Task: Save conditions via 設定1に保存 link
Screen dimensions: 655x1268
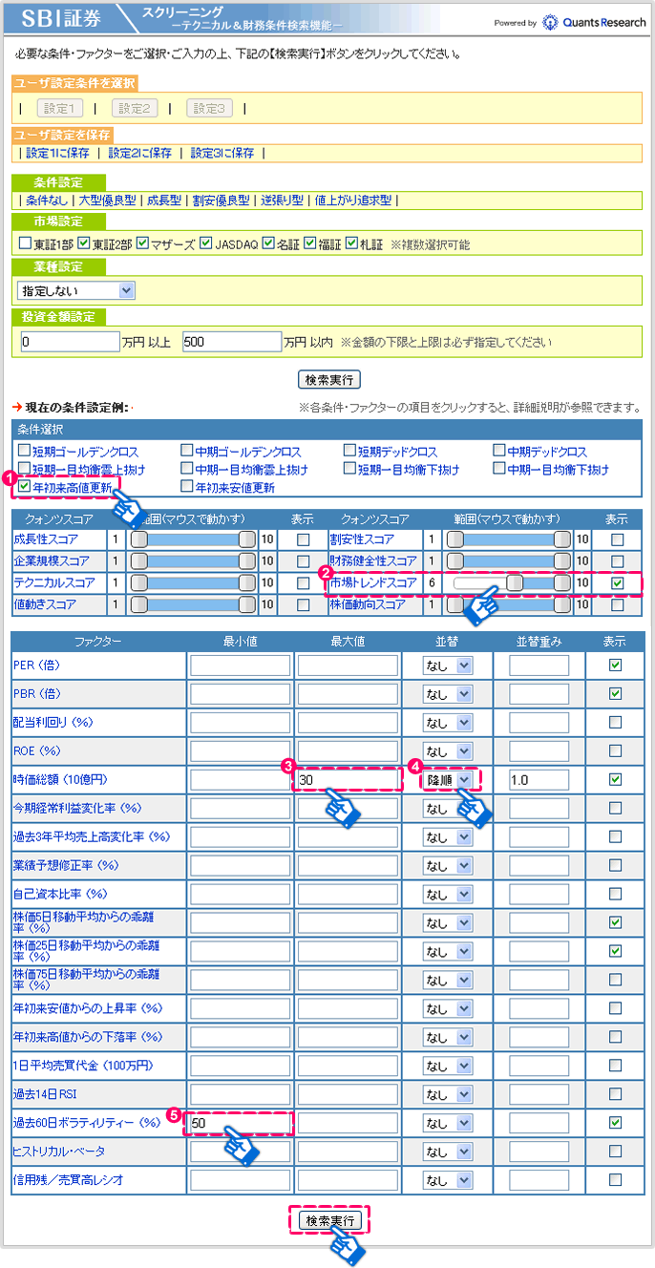Action: coord(57,153)
